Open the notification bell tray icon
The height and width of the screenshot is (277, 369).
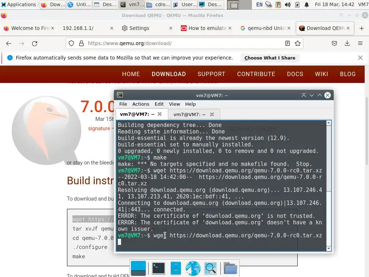coord(306,4)
